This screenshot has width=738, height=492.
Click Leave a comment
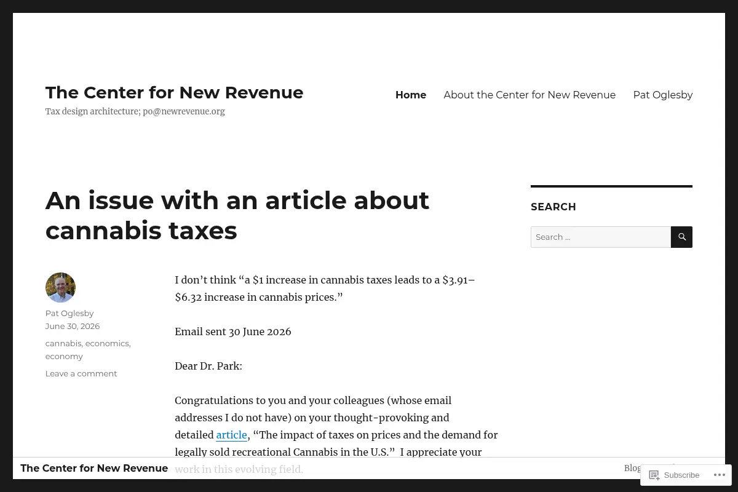pos(81,373)
